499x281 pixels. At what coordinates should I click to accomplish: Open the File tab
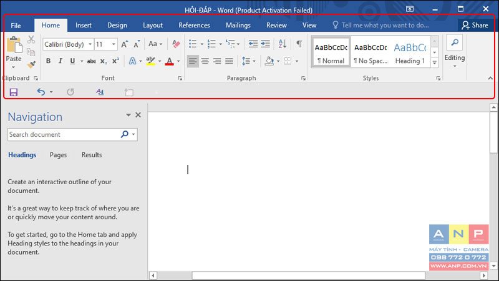click(x=16, y=26)
